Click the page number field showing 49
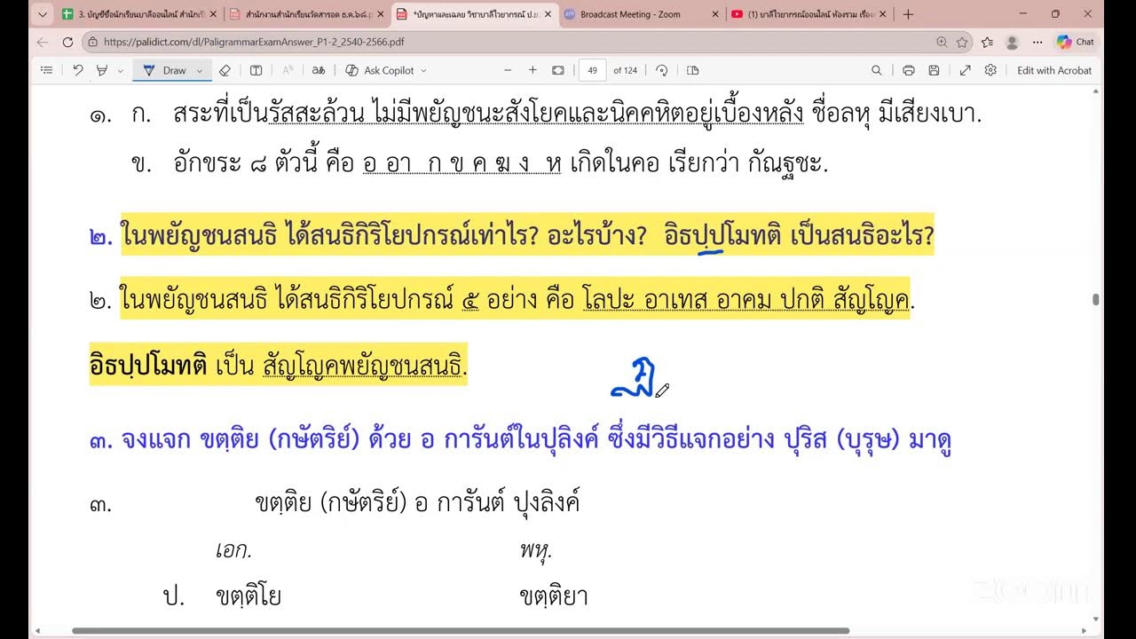Image resolution: width=1136 pixels, height=639 pixels. (592, 70)
